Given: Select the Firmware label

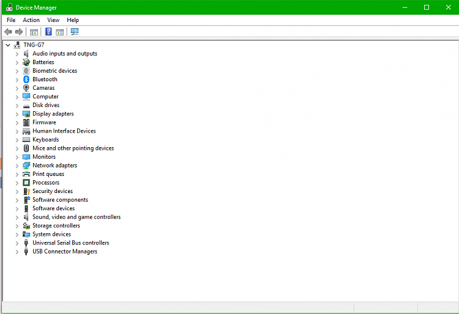Looking at the screenshot, I should 44,122.
